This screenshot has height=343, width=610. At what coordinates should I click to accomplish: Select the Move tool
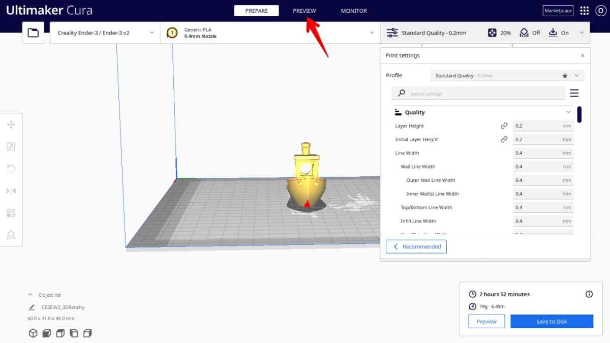click(11, 124)
